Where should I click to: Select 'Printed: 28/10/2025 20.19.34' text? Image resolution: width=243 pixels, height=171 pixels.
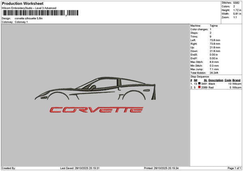click(x=161, y=168)
